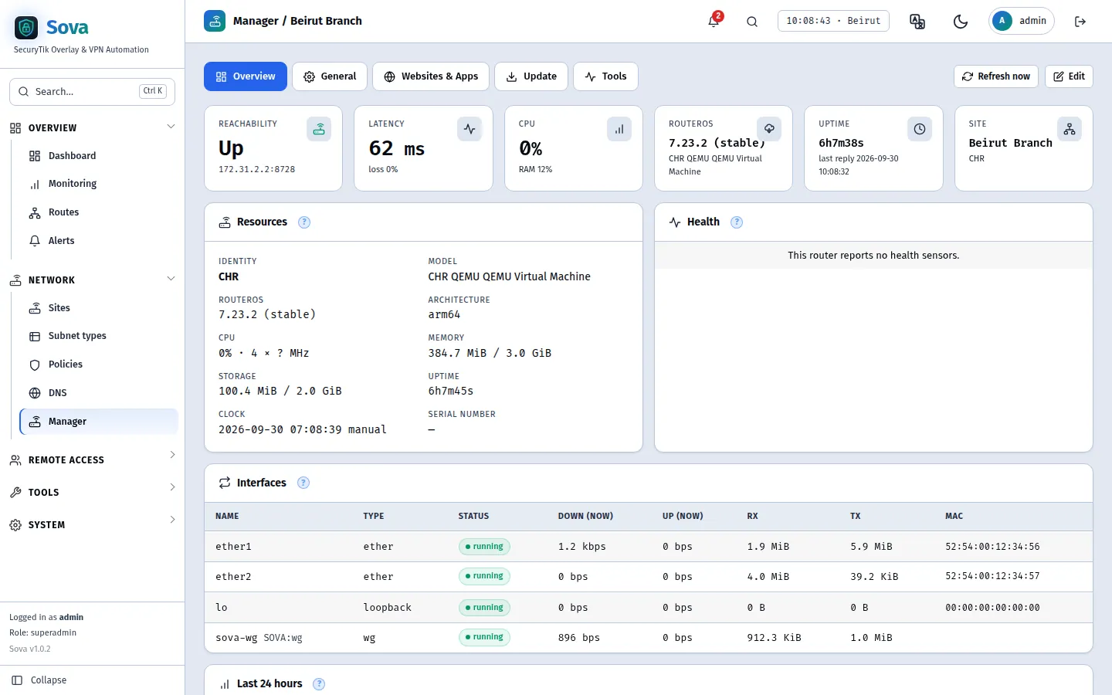Click the CPU card chart icon
Screen dimensions: 1112x695
coord(619,129)
